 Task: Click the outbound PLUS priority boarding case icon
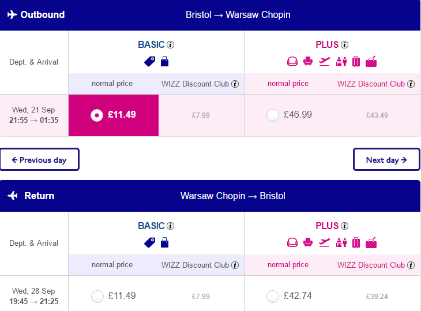[371, 62]
